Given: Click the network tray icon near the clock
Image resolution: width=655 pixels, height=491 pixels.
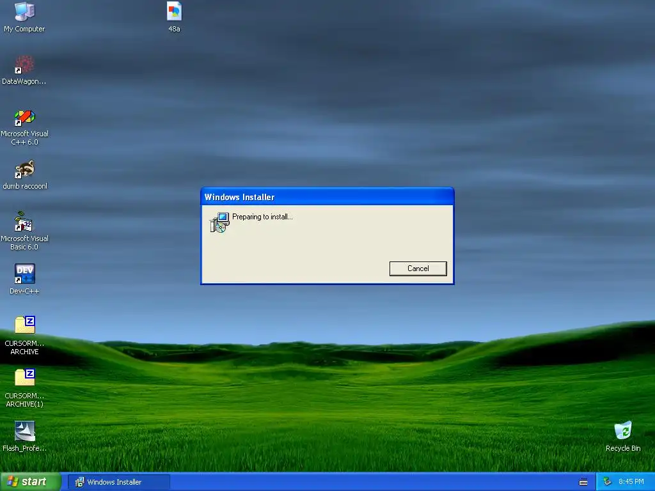Looking at the screenshot, I should click(607, 482).
